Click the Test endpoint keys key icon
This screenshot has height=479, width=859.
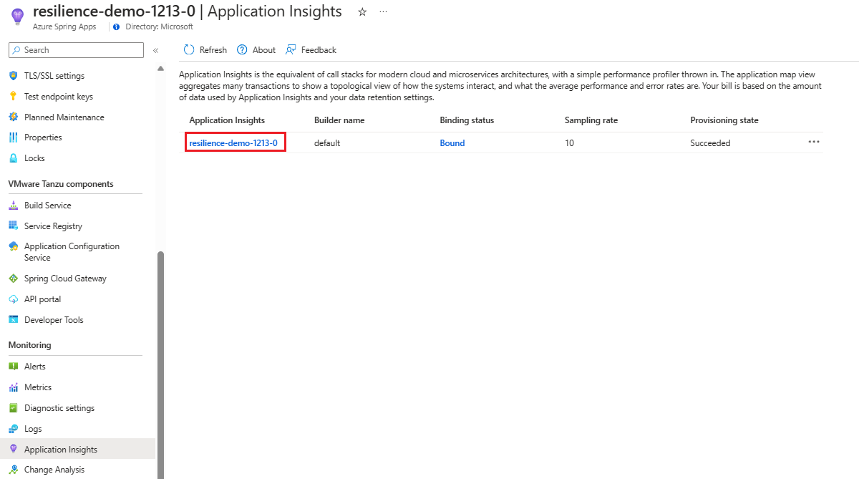[13, 97]
